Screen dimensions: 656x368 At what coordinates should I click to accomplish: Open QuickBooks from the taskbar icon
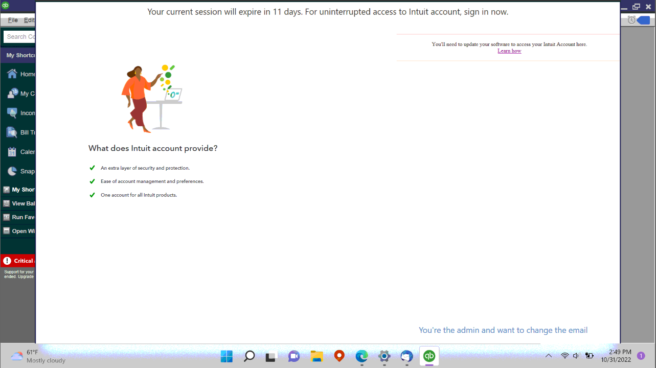(429, 356)
